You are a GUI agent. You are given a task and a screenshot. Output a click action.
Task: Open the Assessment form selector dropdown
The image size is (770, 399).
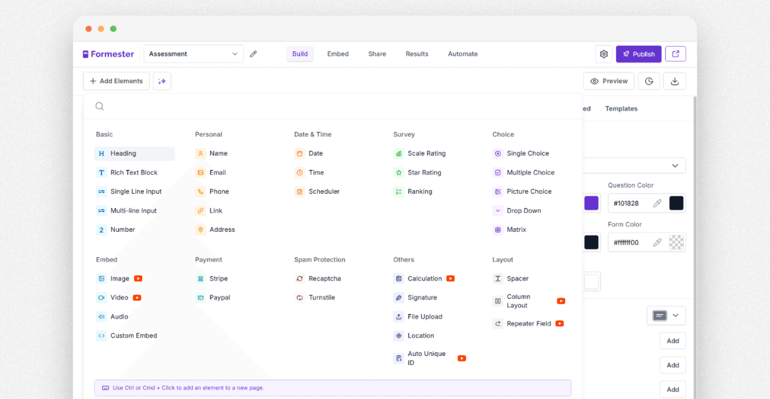193,54
